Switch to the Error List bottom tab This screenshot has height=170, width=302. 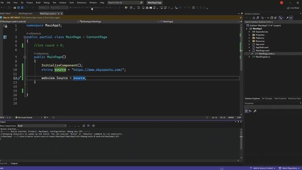[x=4, y=163]
